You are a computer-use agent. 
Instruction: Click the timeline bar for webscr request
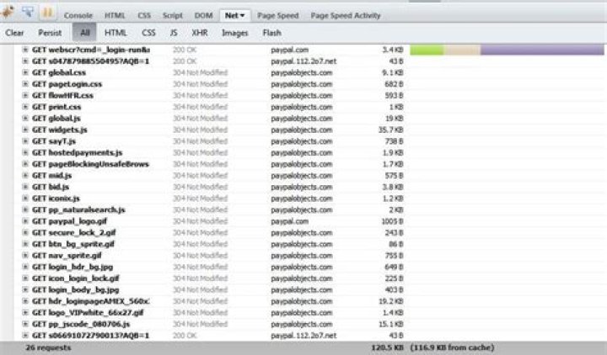click(x=507, y=50)
